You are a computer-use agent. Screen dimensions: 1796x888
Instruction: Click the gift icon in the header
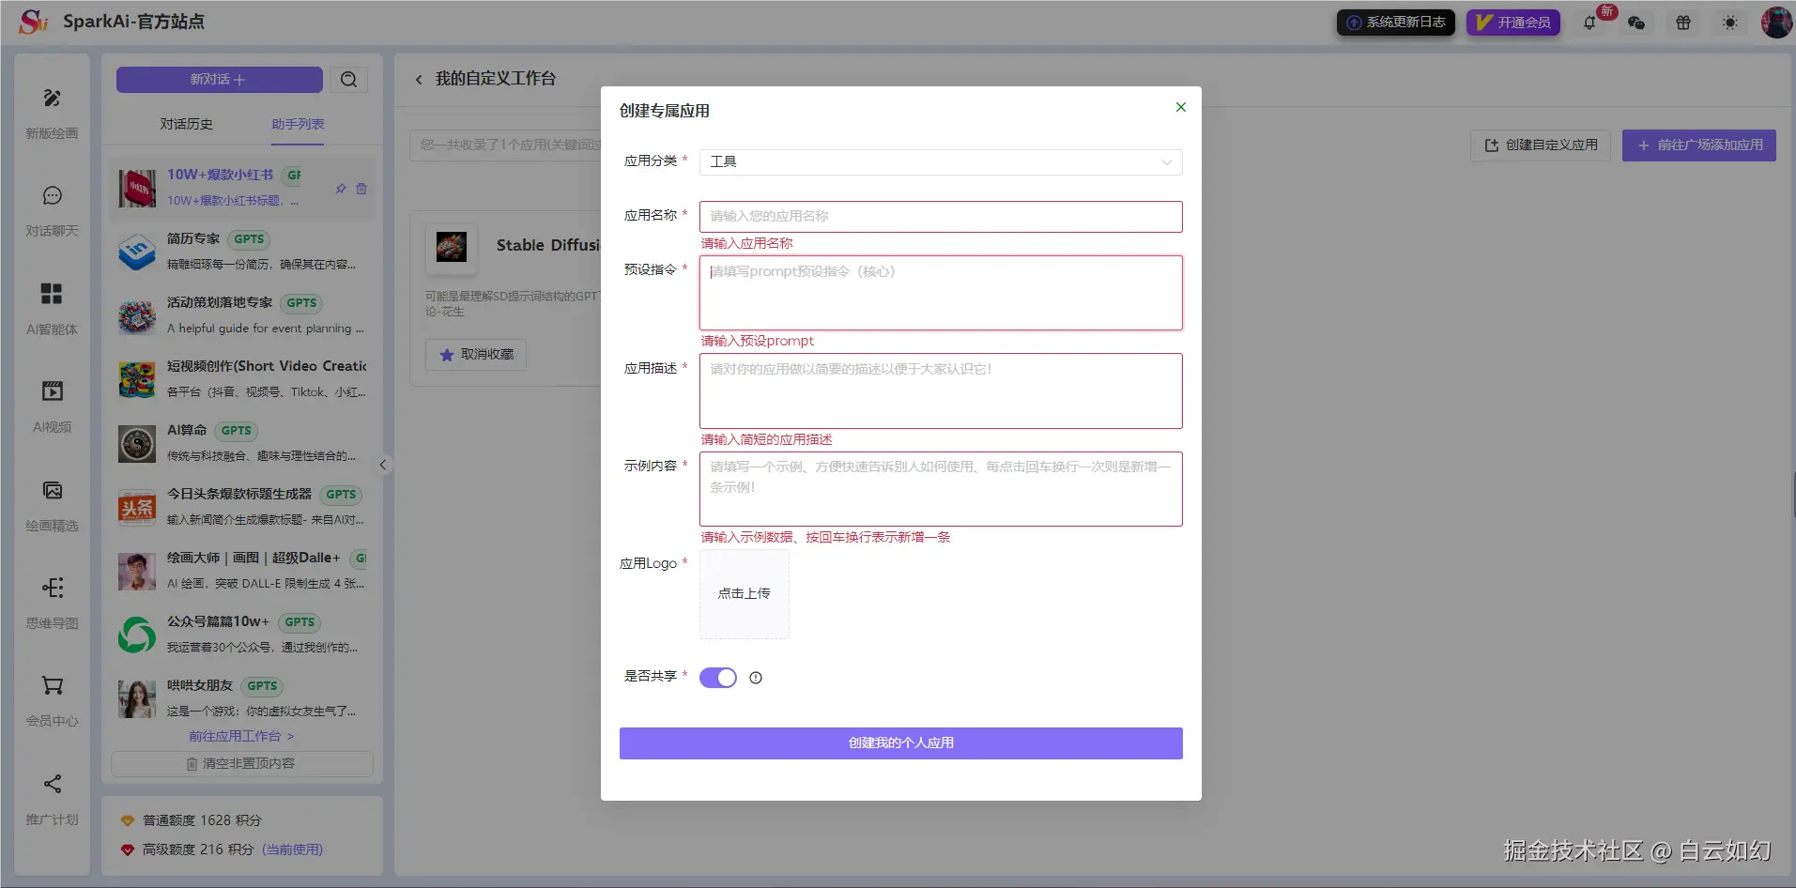coord(1682,23)
